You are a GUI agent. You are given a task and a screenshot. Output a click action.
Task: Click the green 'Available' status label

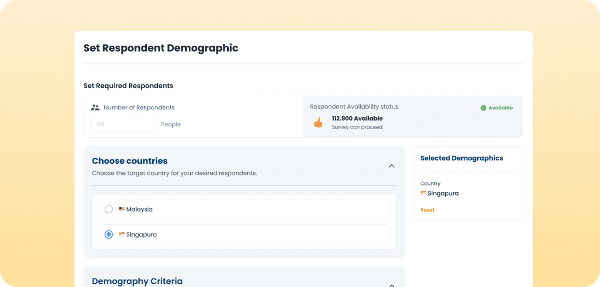coord(501,108)
